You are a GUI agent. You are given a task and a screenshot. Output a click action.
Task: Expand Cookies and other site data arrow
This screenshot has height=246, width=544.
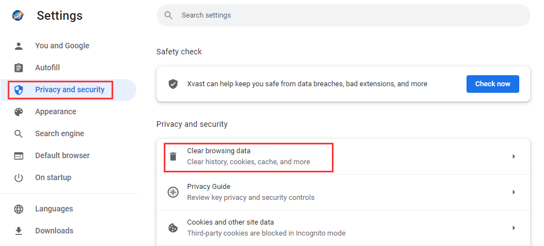tap(514, 228)
